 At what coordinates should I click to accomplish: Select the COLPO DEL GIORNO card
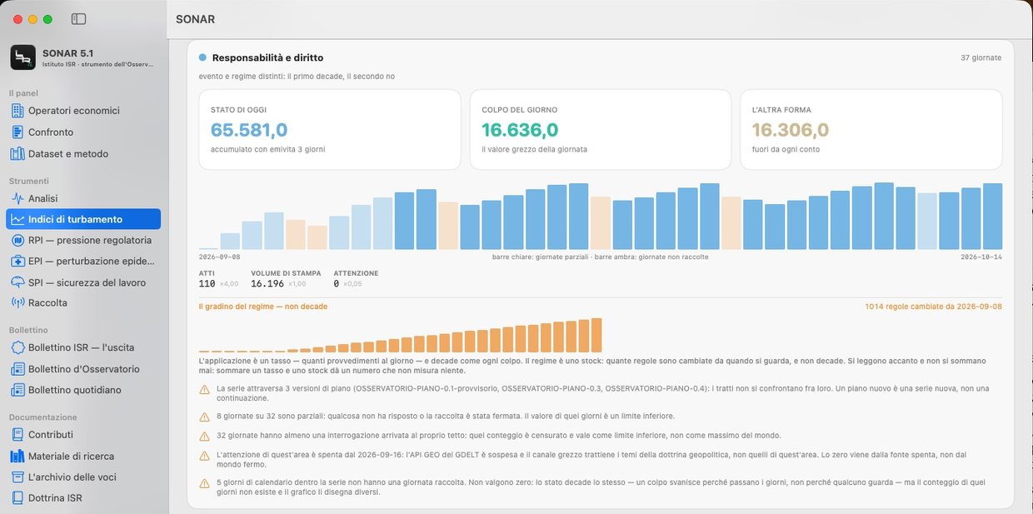[601, 130]
